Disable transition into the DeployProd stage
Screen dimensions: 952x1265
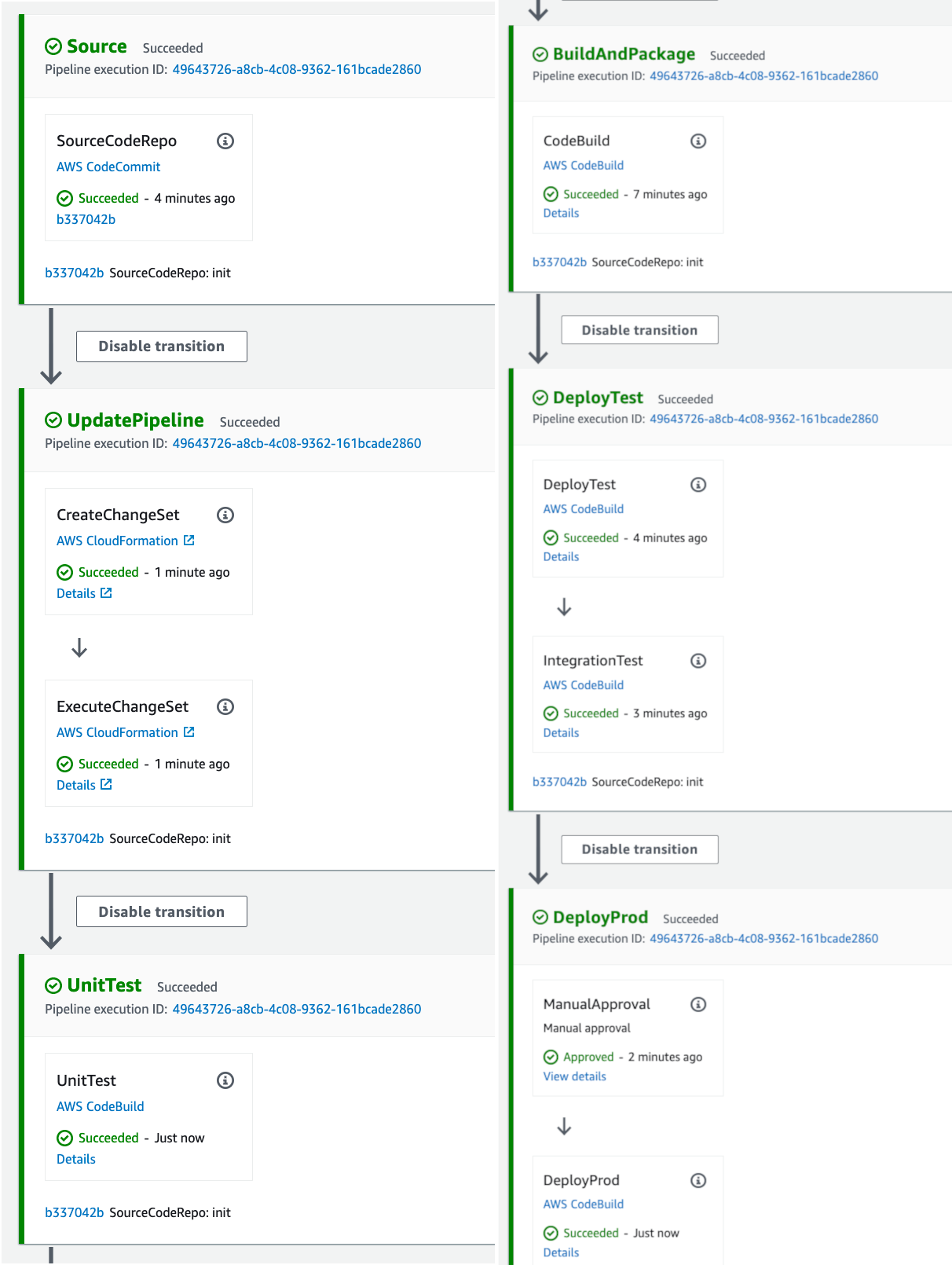639,849
